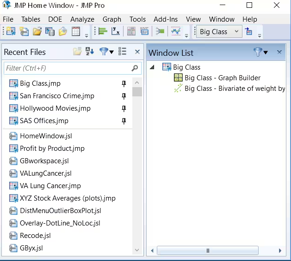Click the New Script toolbar icon
Viewport: 291px width, 261px height.
tap(24, 31)
